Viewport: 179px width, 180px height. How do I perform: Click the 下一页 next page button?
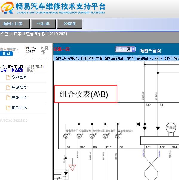click(125, 49)
